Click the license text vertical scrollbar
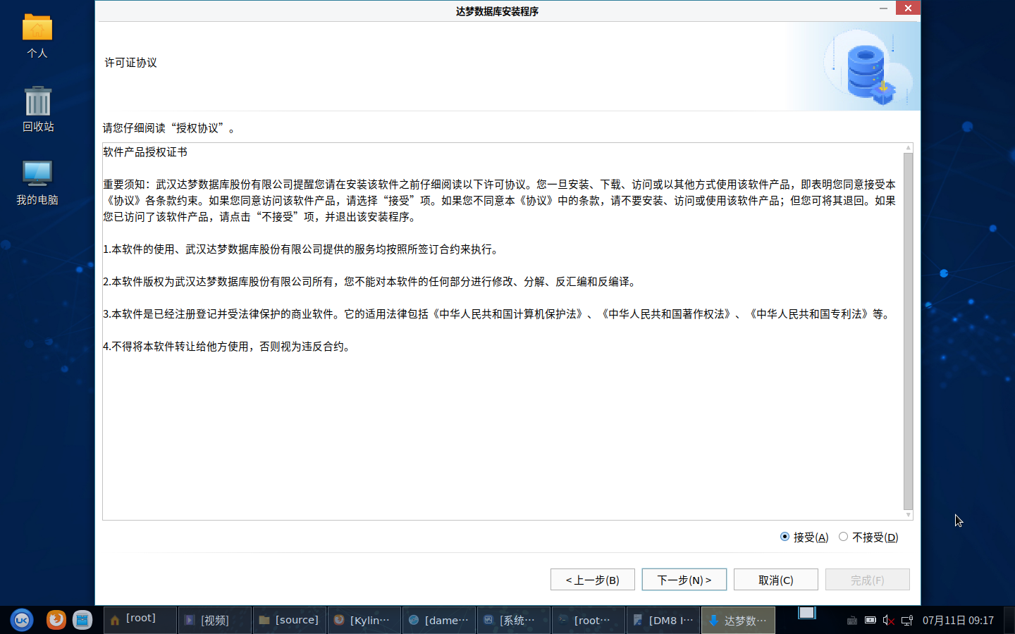1015x634 pixels. tap(908, 331)
